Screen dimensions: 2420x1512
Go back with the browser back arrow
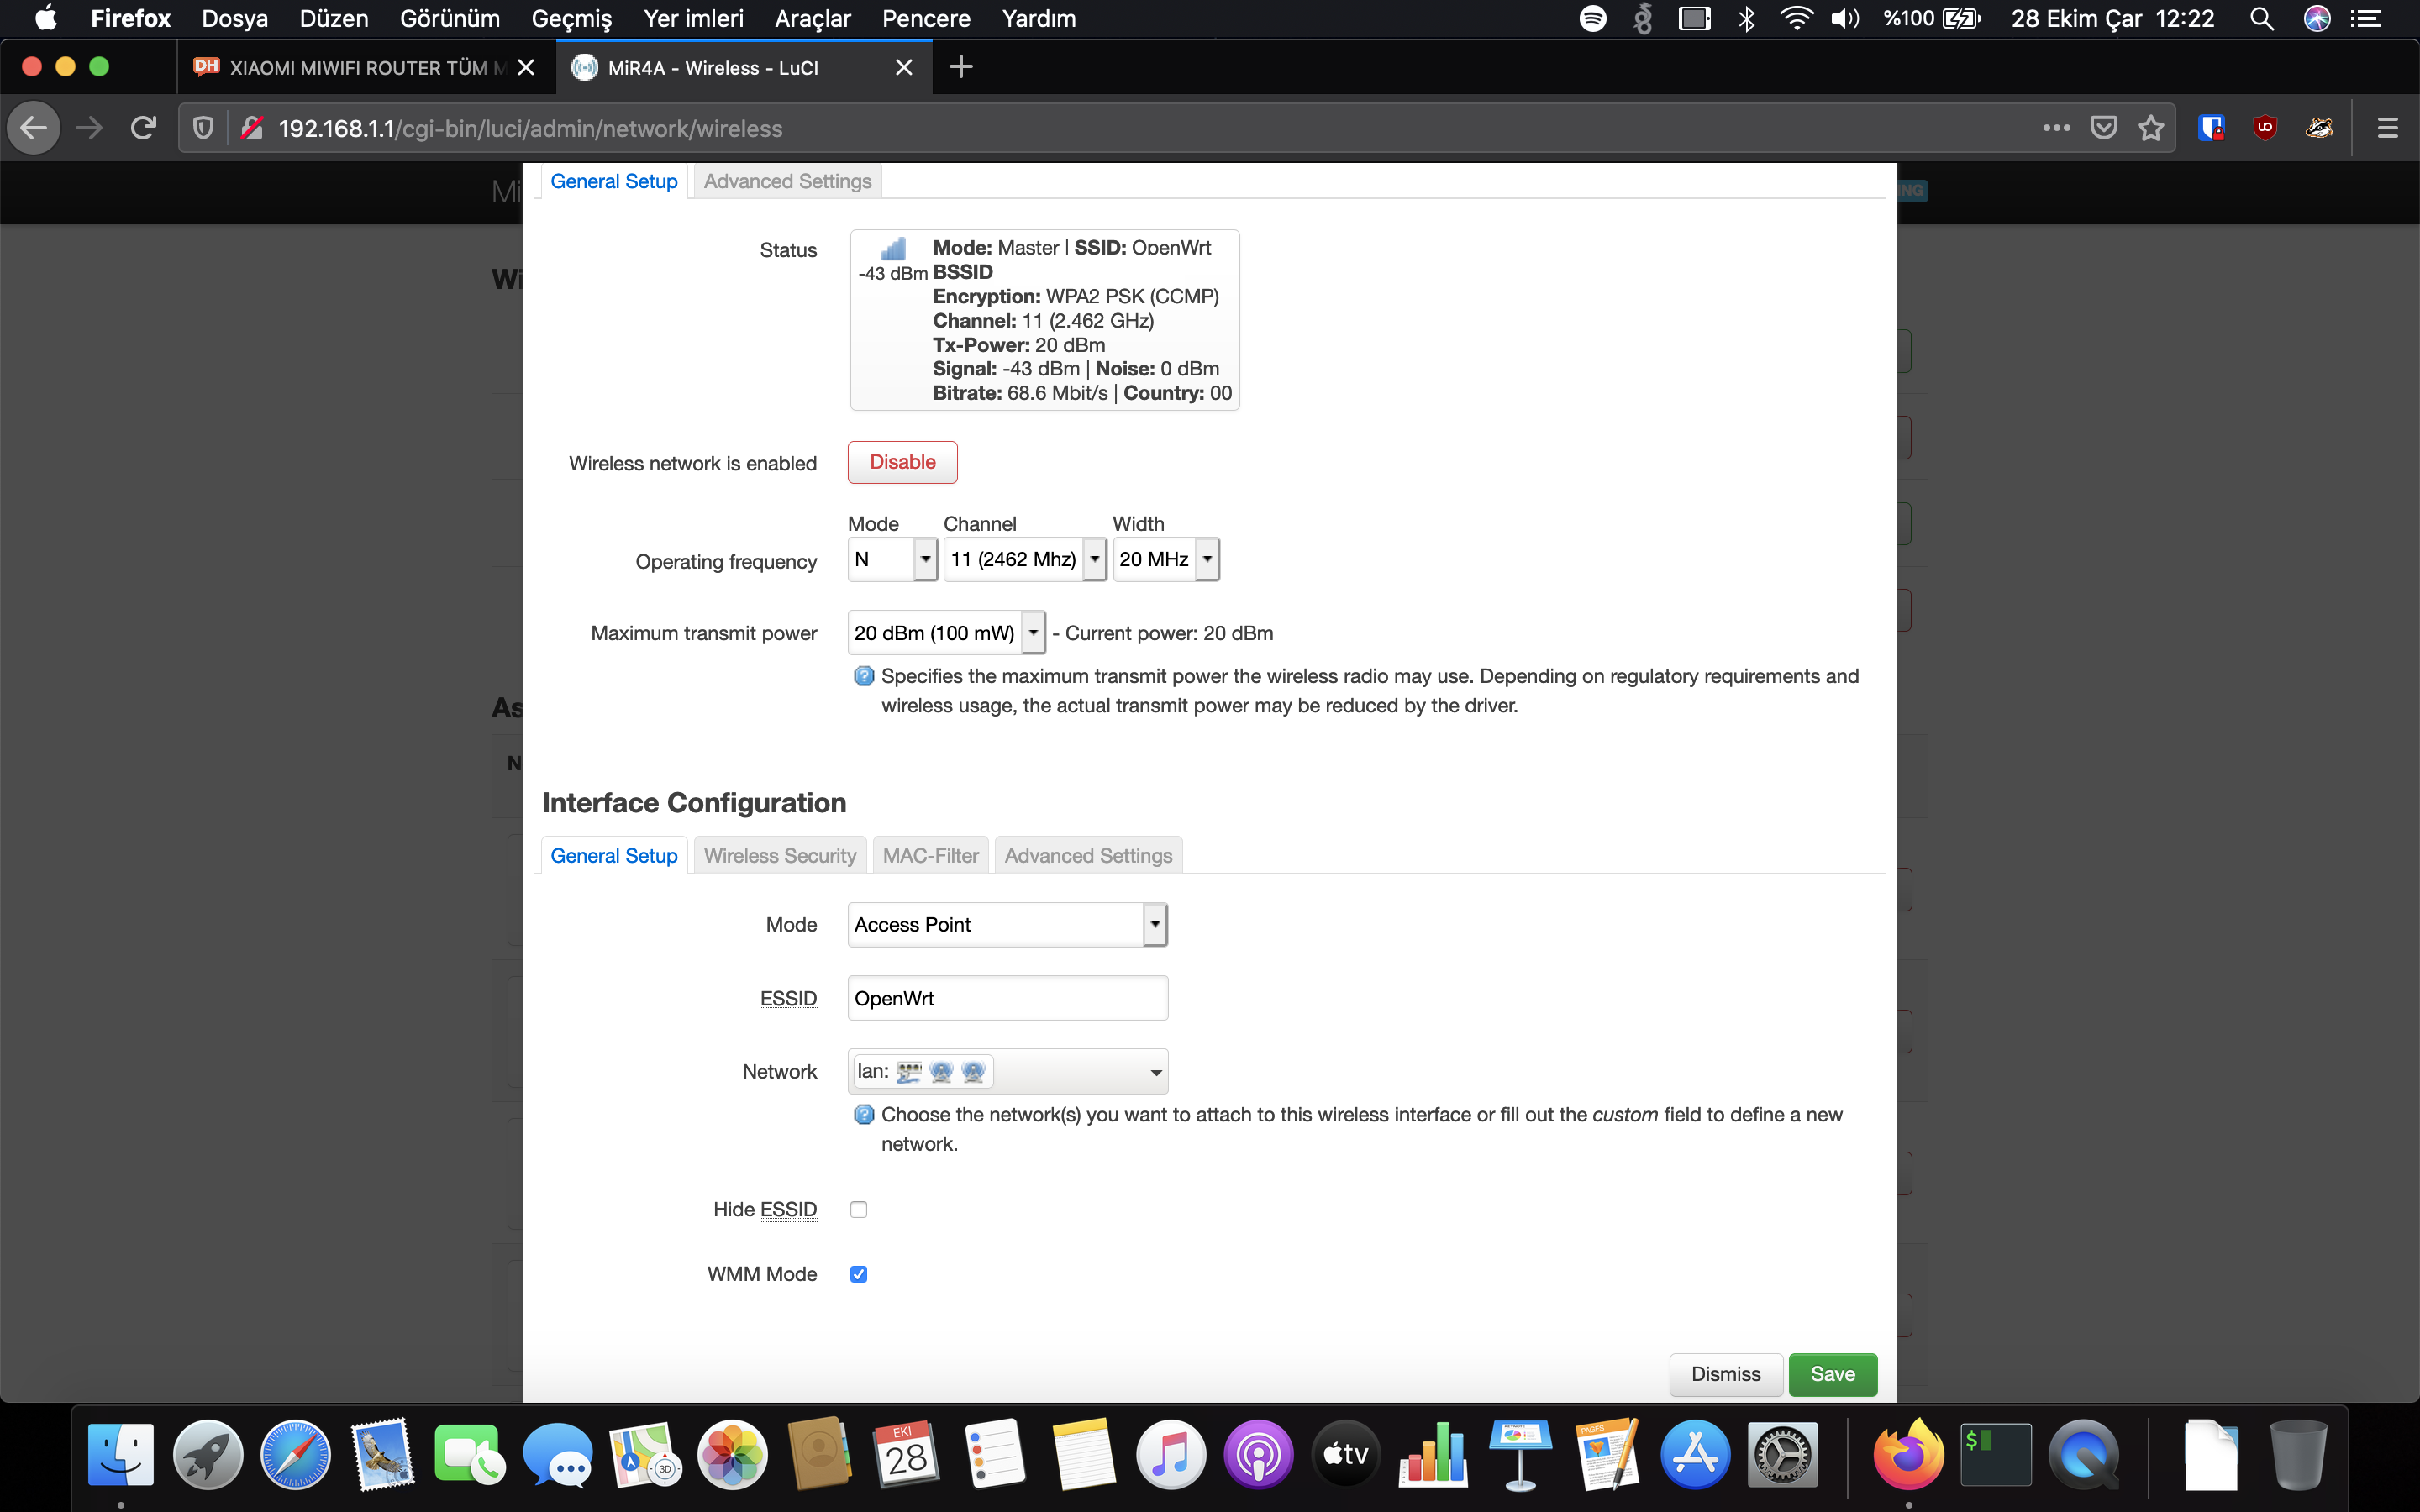[x=34, y=128]
